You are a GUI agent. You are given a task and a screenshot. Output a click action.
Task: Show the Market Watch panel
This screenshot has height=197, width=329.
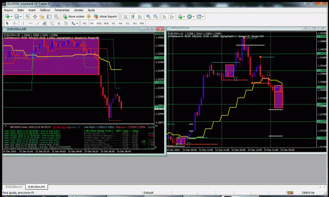point(27,16)
